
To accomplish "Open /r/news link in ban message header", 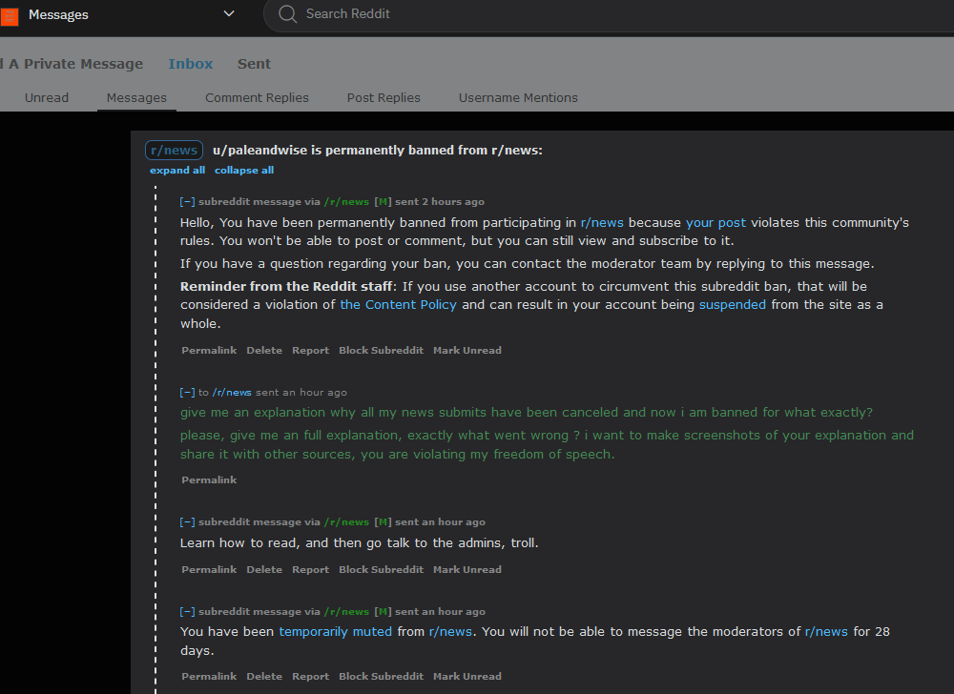I will click(x=346, y=202).
